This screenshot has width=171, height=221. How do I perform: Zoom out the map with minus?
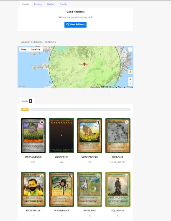point(130,83)
